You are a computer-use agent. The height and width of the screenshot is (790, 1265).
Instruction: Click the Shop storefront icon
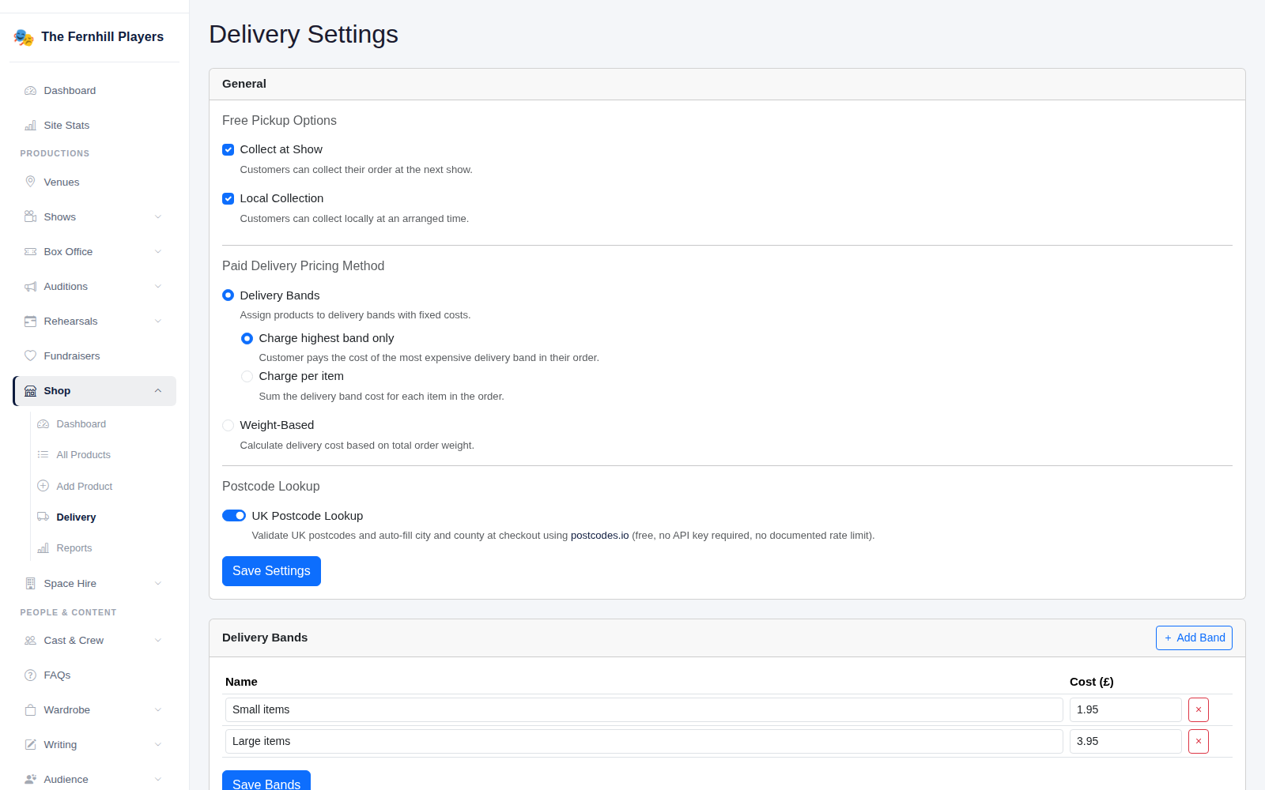coord(30,391)
